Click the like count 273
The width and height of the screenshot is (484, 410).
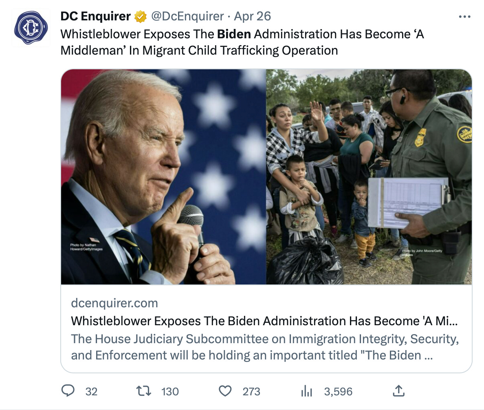point(251,392)
